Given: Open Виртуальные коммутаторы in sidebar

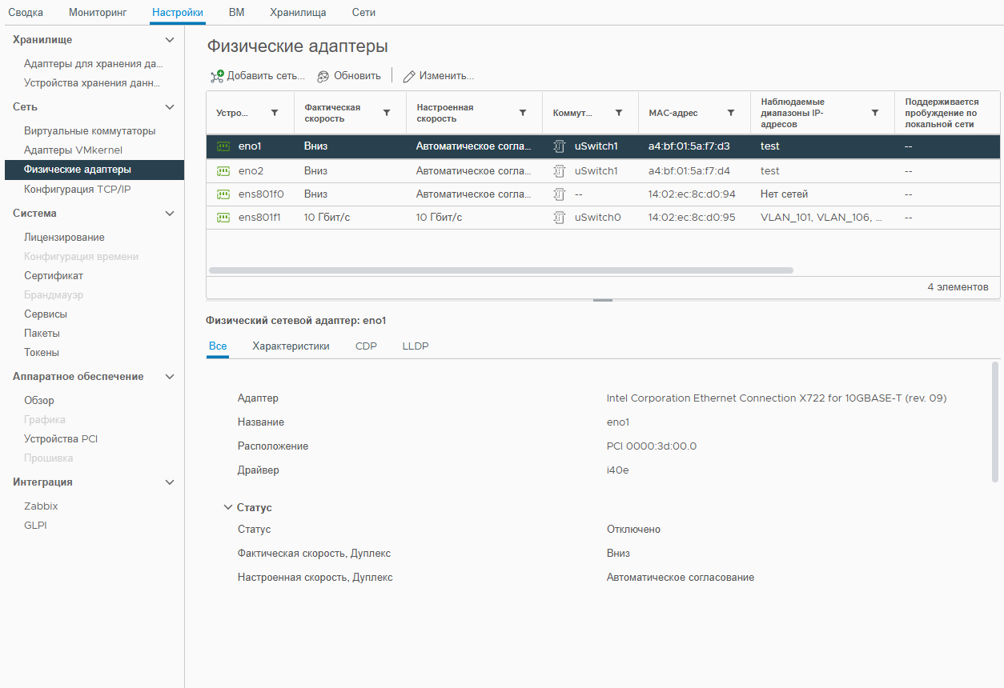Looking at the screenshot, I should tap(90, 131).
